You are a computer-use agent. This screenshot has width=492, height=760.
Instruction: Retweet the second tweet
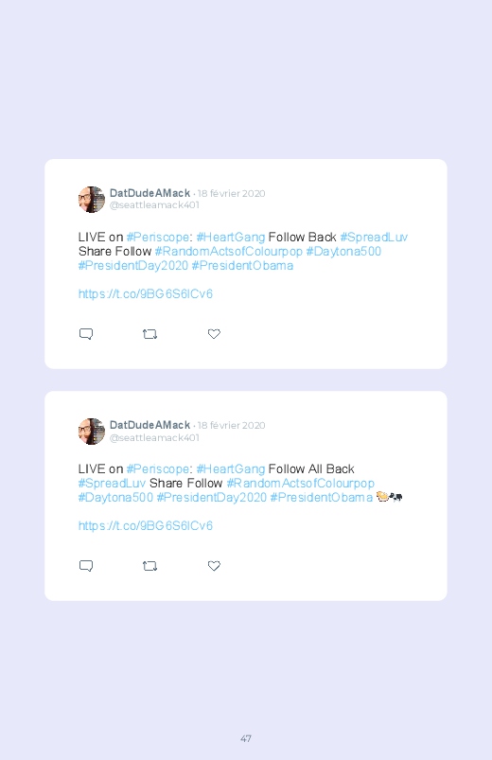149,566
